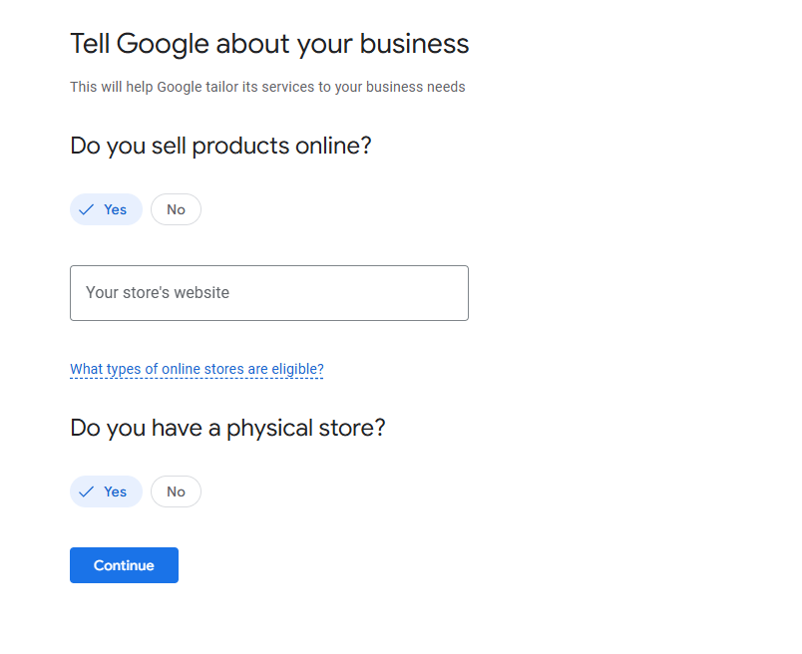Image resolution: width=802 pixels, height=654 pixels.
Task: Select No for selling products online
Action: (x=176, y=209)
